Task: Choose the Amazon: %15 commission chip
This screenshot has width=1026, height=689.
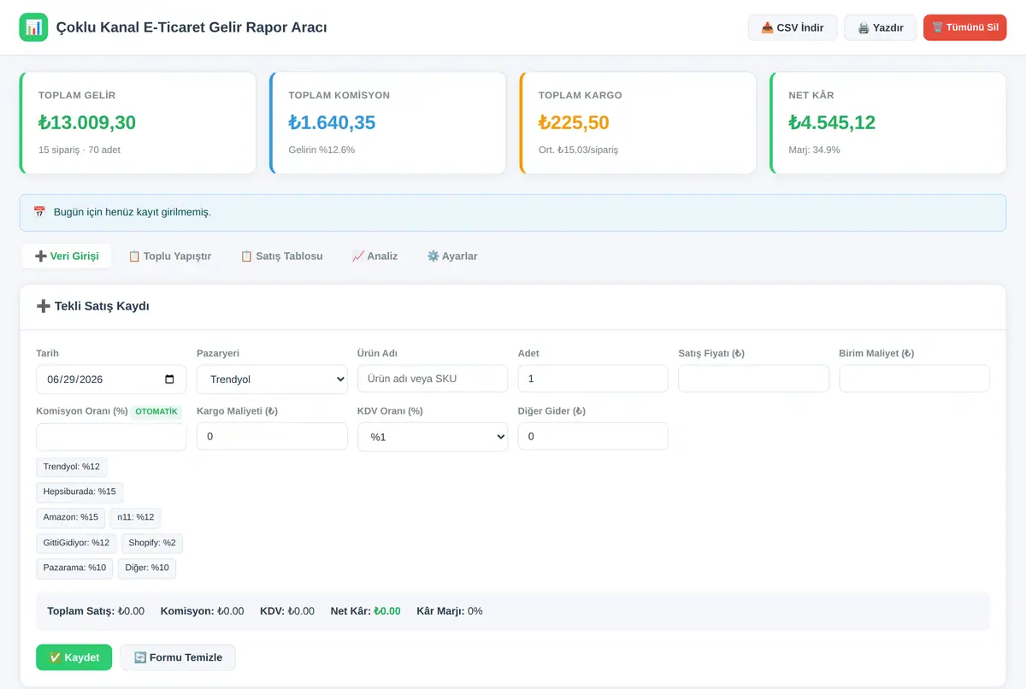Action: pos(71,517)
